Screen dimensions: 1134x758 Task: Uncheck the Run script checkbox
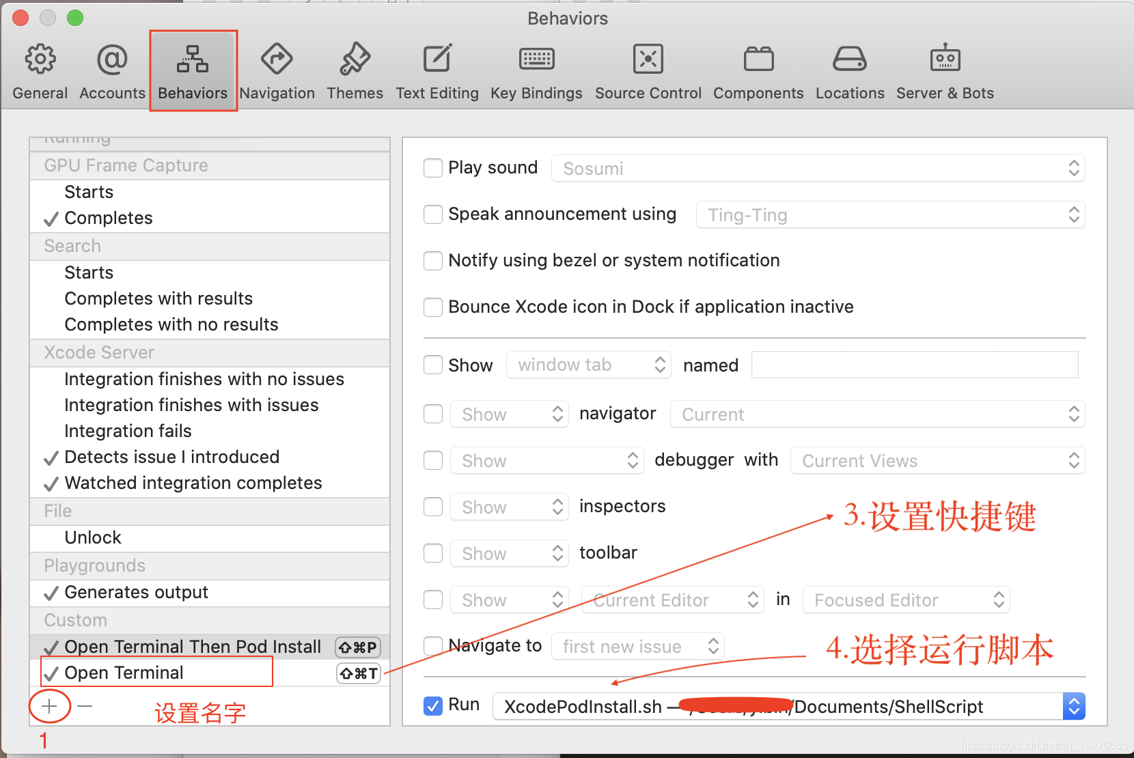coord(433,706)
